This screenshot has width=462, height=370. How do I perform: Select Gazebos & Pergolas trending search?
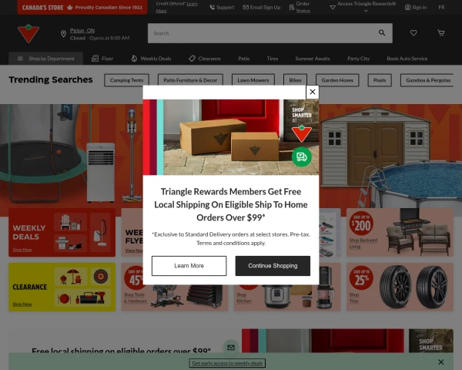point(428,80)
